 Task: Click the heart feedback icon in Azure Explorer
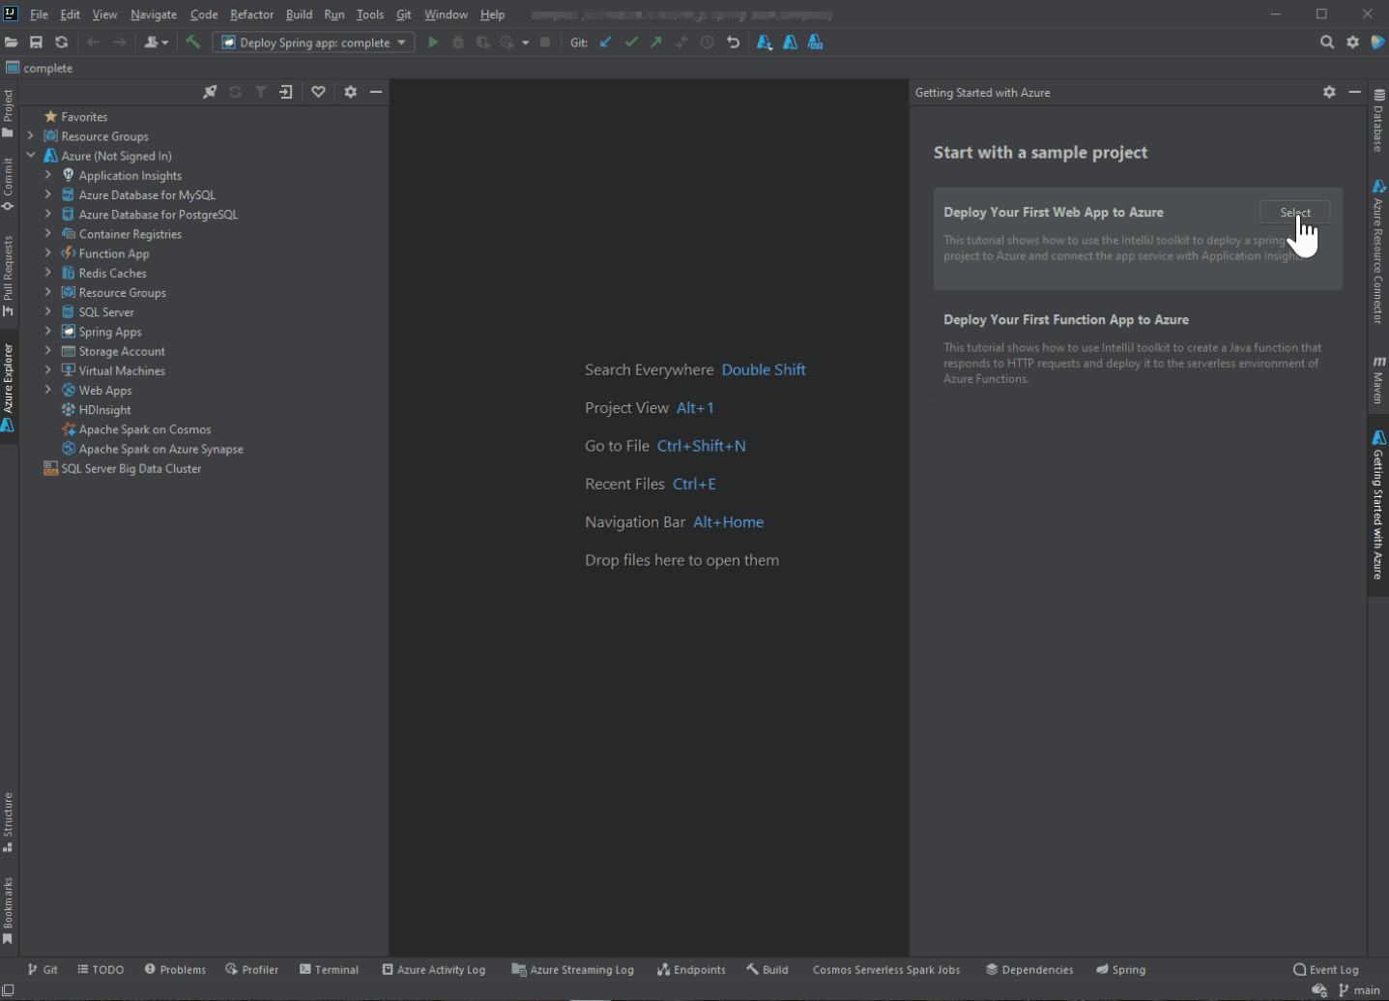click(318, 92)
